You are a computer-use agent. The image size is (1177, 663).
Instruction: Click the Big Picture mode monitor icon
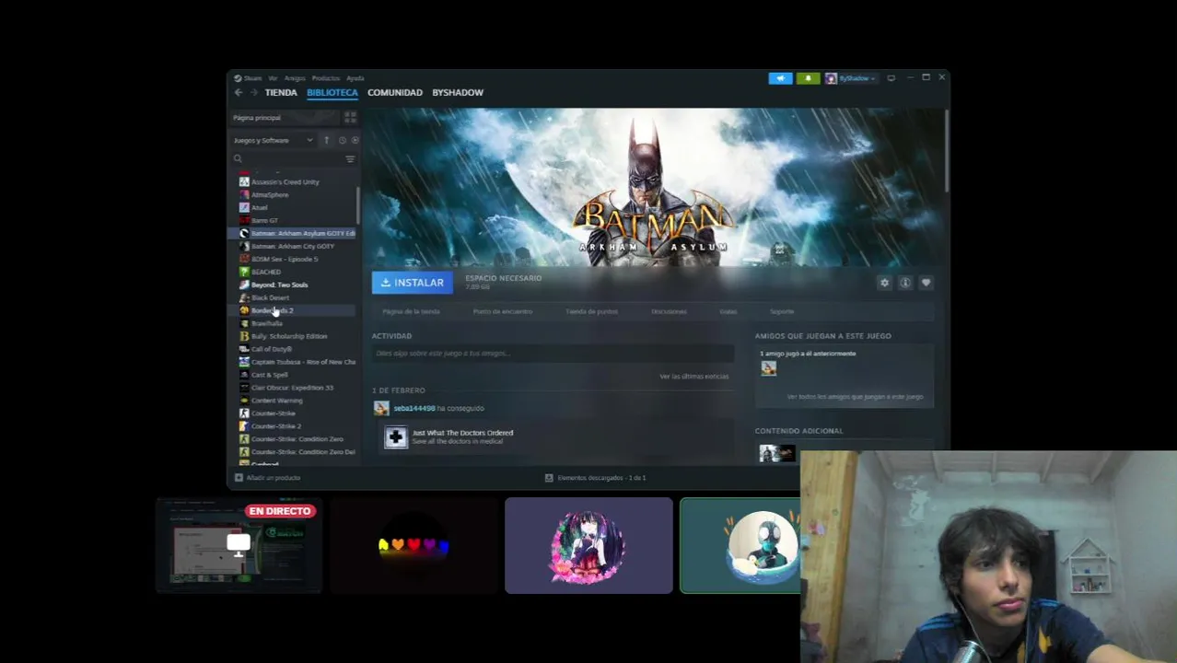click(891, 78)
